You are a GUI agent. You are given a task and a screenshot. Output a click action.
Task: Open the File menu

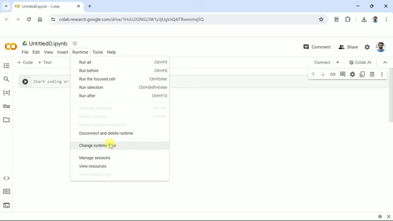(x=25, y=52)
